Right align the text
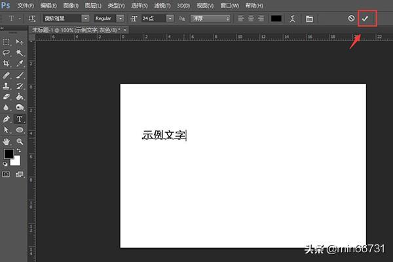 pyautogui.click(x=261, y=18)
